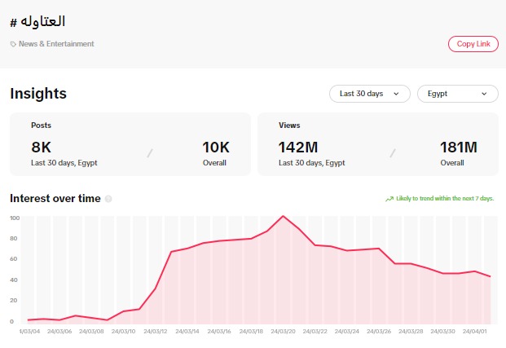
Task: Click the slash divider in Views card
Action: 392,152
